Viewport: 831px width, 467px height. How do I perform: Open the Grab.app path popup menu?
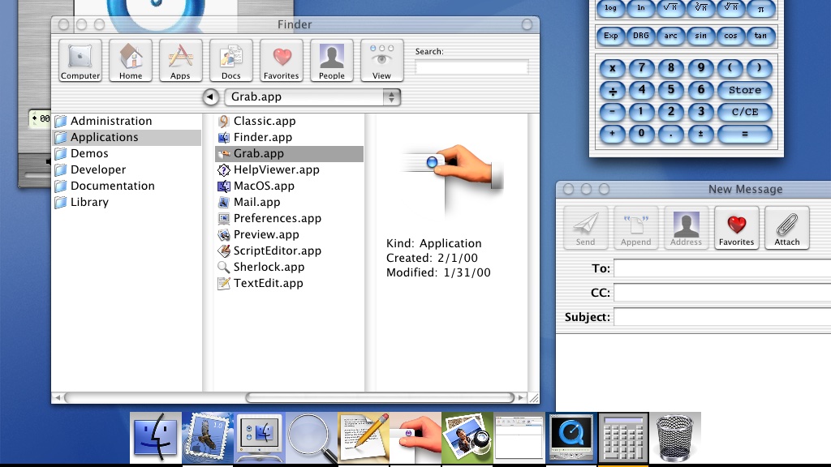(312, 97)
